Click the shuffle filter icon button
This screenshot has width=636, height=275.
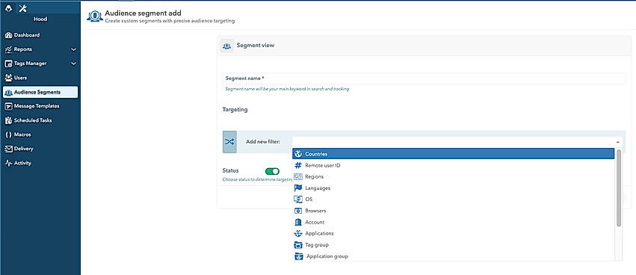pyautogui.click(x=229, y=142)
